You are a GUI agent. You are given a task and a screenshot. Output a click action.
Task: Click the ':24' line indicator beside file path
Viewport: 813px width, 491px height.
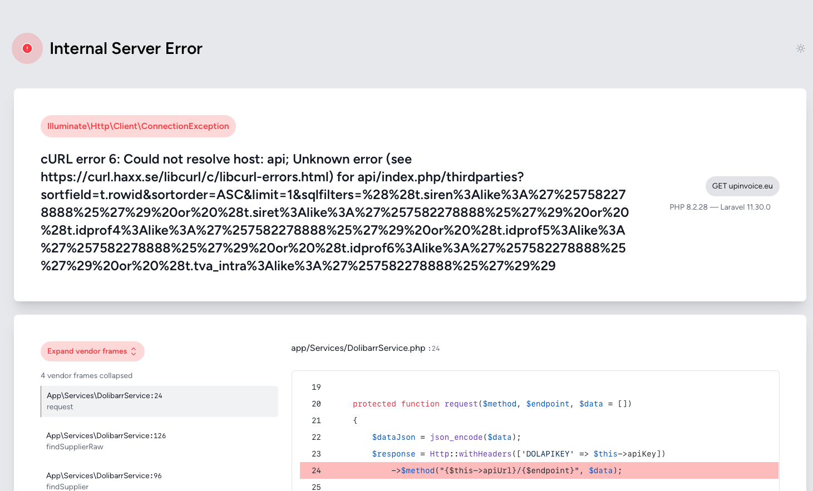coord(434,349)
